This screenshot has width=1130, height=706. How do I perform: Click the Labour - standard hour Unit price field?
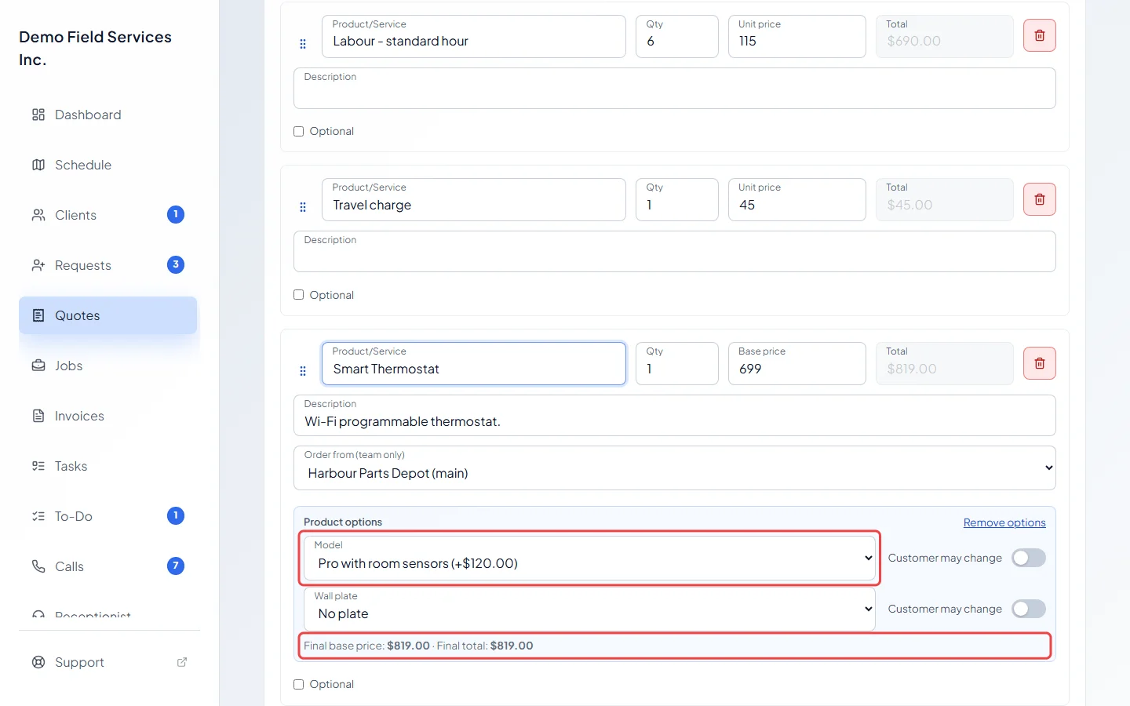coord(797,36)
